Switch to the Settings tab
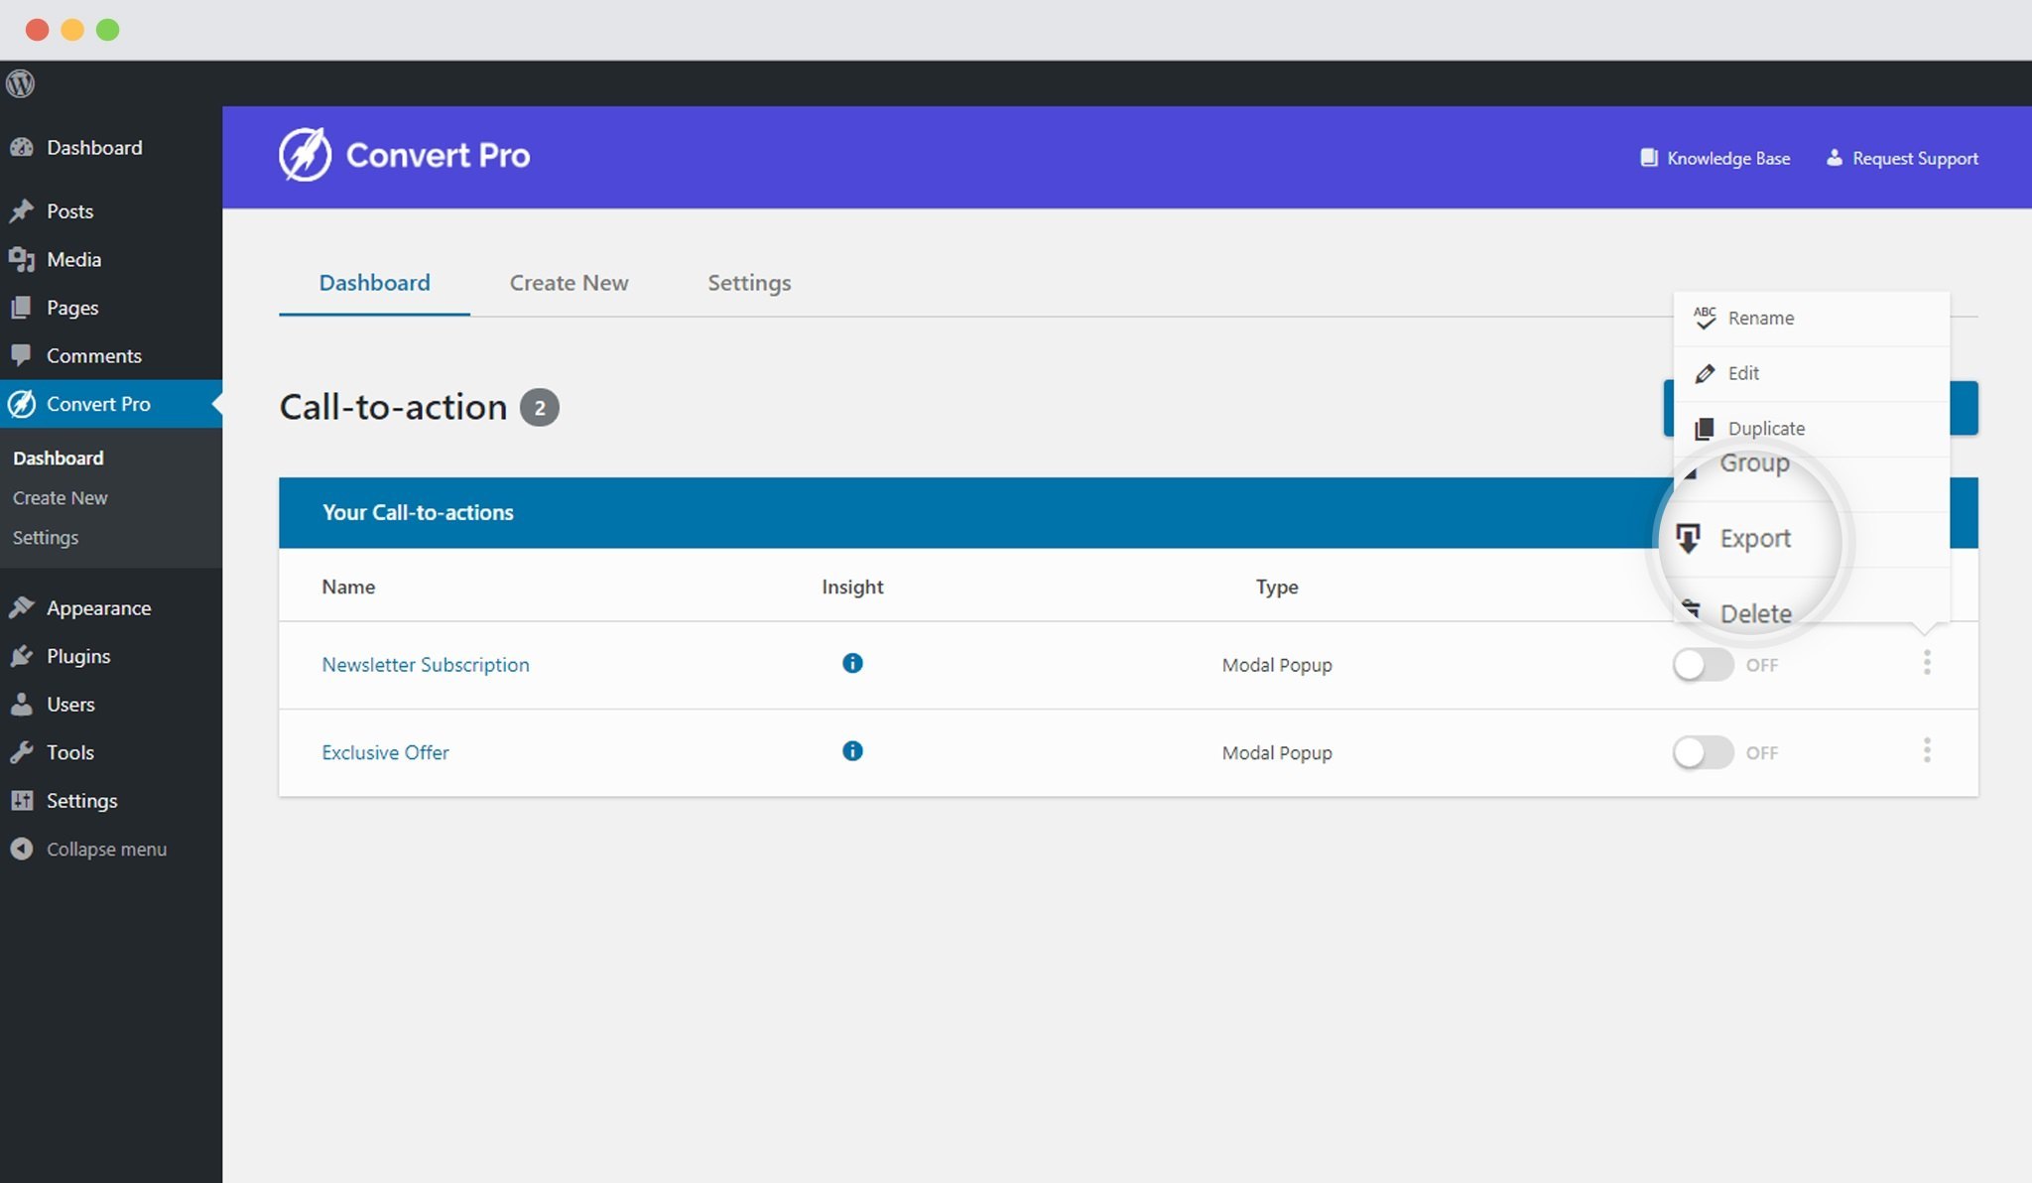This screenshot has height=1183, width=2032. (749, 283)
